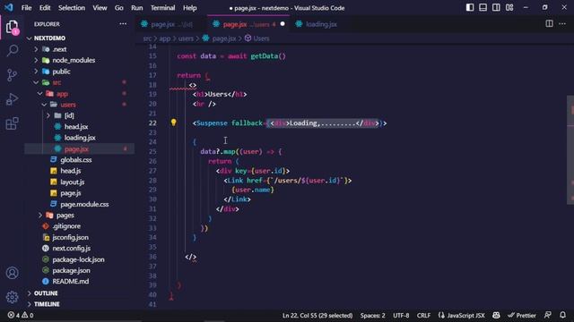Open the View menu
Viewport: 574px width, 322px height.
click(100, 8)
